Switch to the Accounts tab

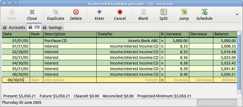tap(14, 27)
